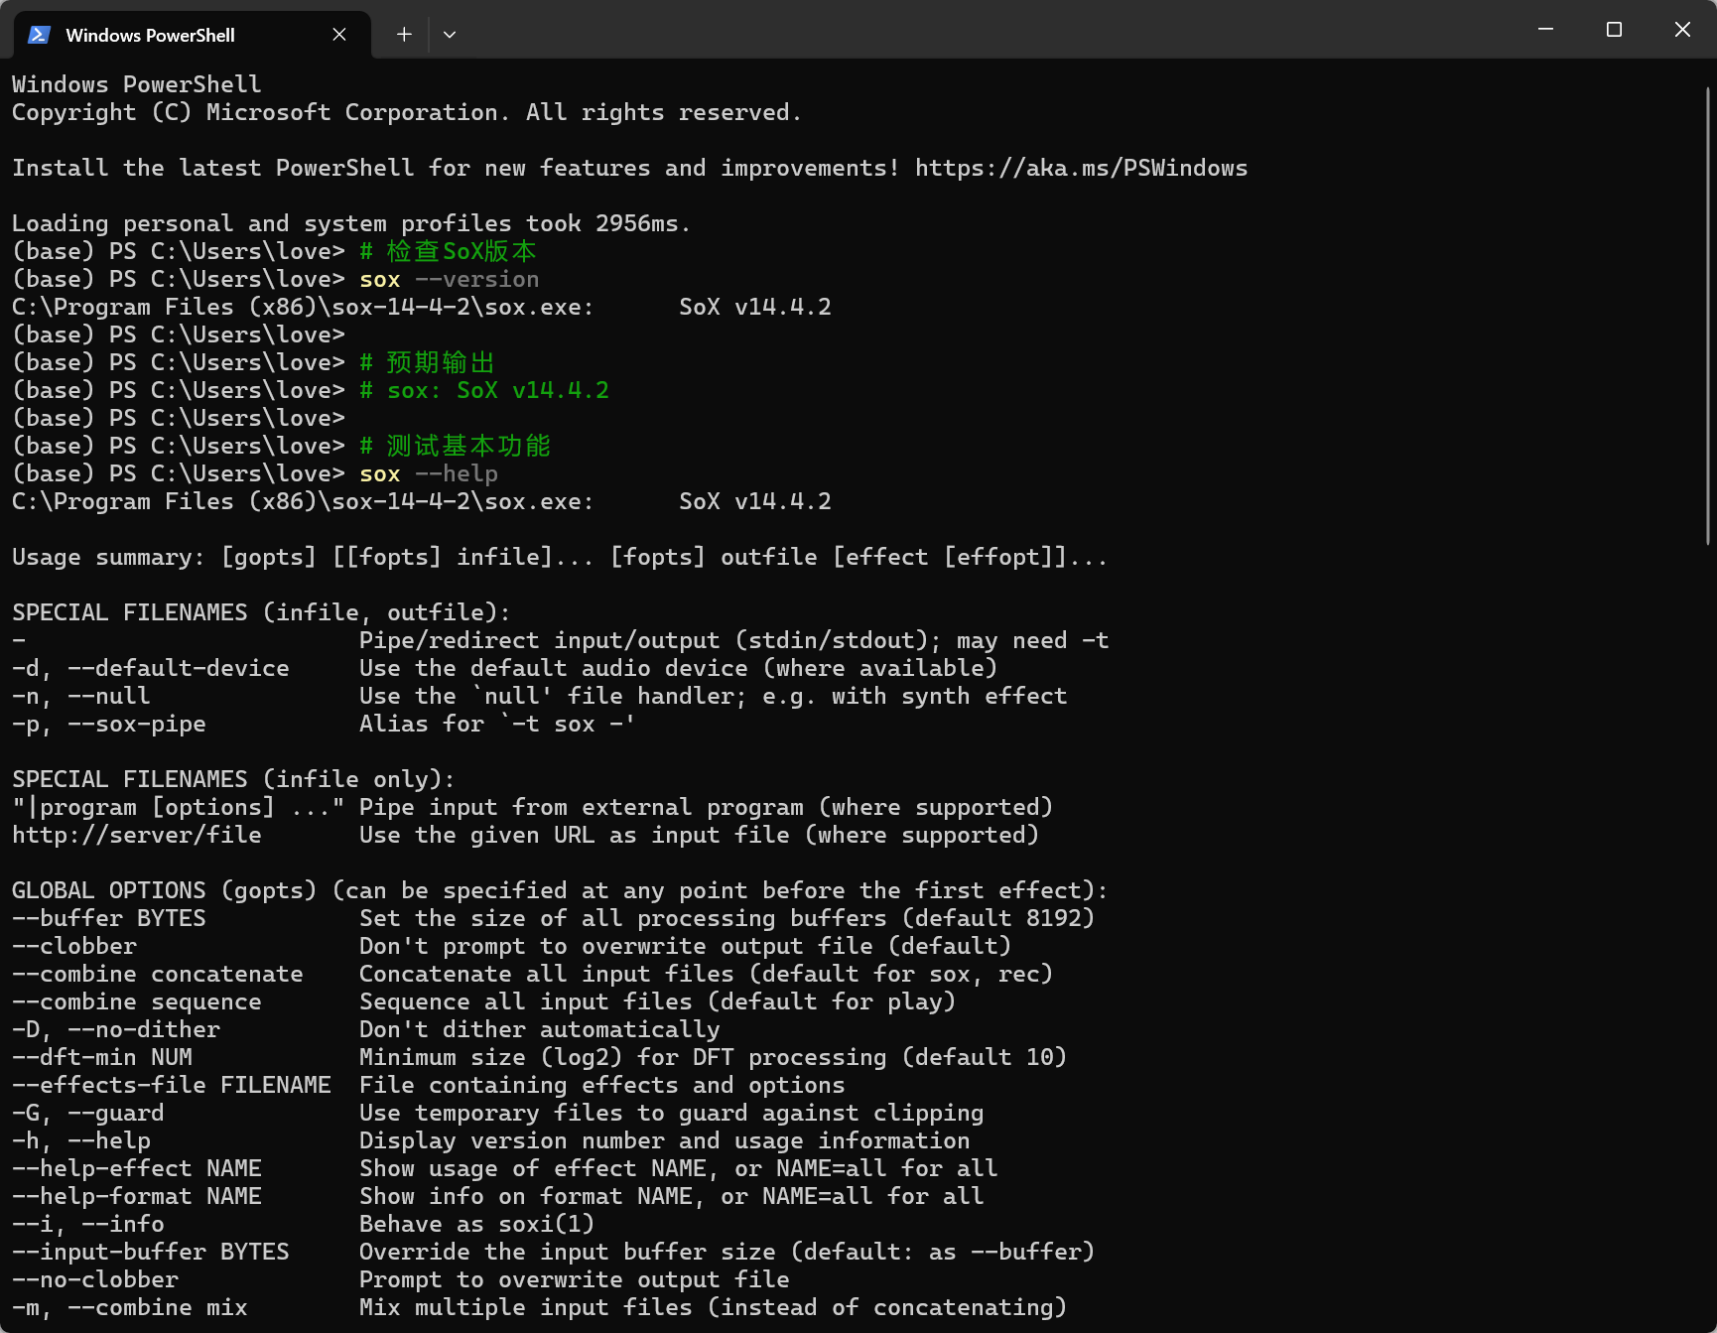
Task: Close the terminal window
Action: coord(1682,30)
